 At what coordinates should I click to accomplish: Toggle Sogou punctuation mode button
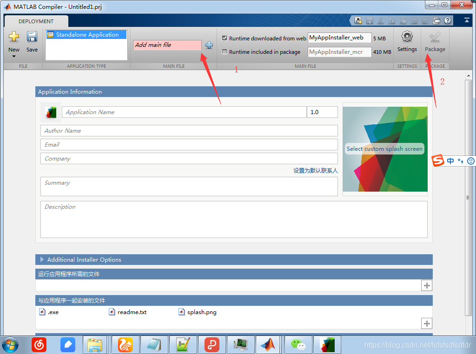tap(461, 161)
